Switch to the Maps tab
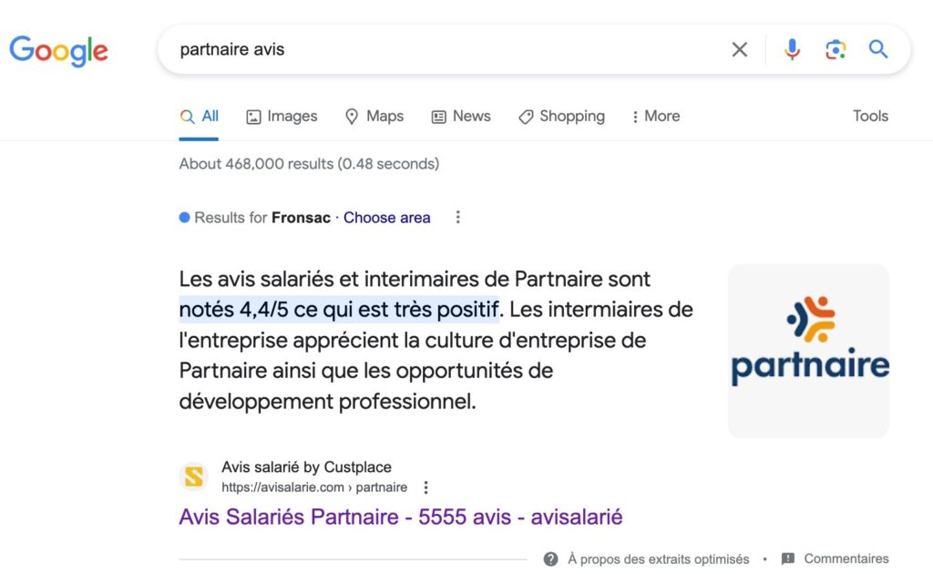 pos(374,117)
